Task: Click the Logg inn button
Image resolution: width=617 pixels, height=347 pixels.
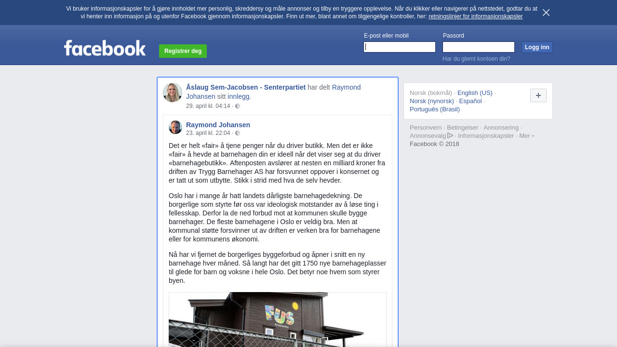Action: [537, 47]
